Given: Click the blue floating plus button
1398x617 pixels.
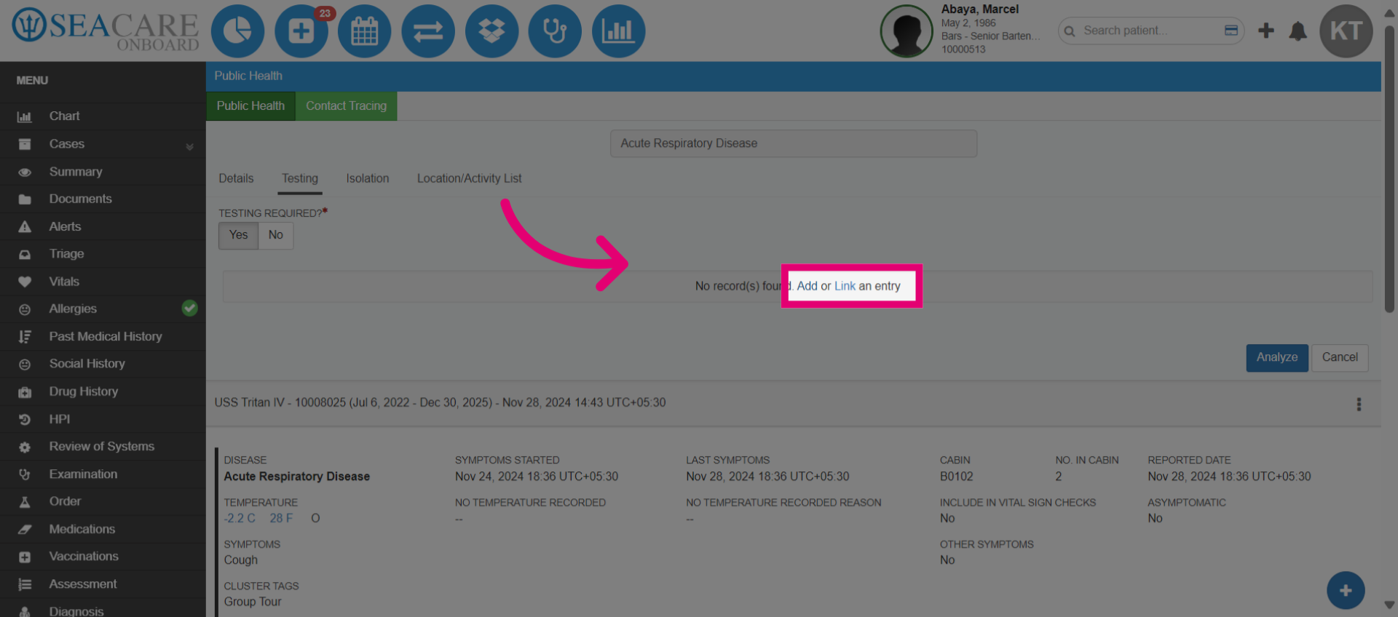Looking at the screenshot, I should click(1346, 591).
